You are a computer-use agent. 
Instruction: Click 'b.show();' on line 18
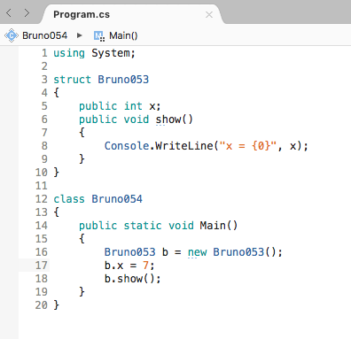coord(133,279)
